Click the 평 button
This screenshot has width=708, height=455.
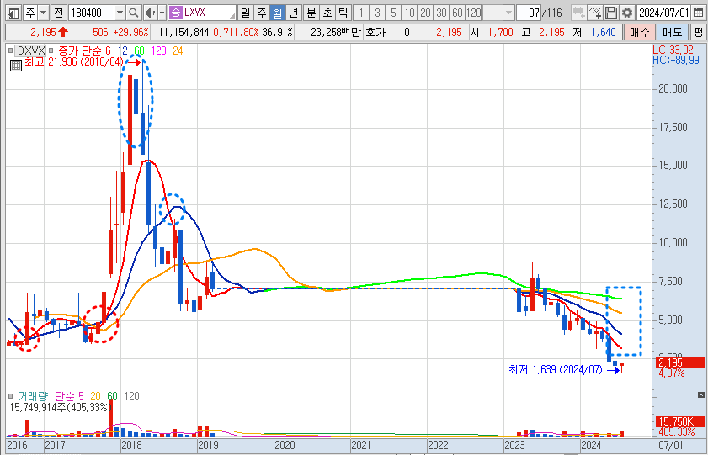699,32
